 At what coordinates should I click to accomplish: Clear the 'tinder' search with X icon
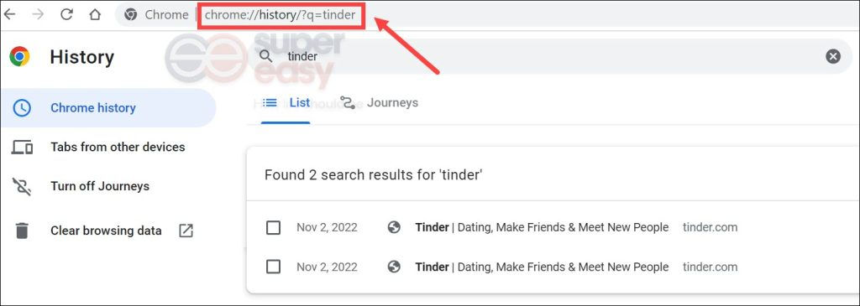tap(832, 56)
